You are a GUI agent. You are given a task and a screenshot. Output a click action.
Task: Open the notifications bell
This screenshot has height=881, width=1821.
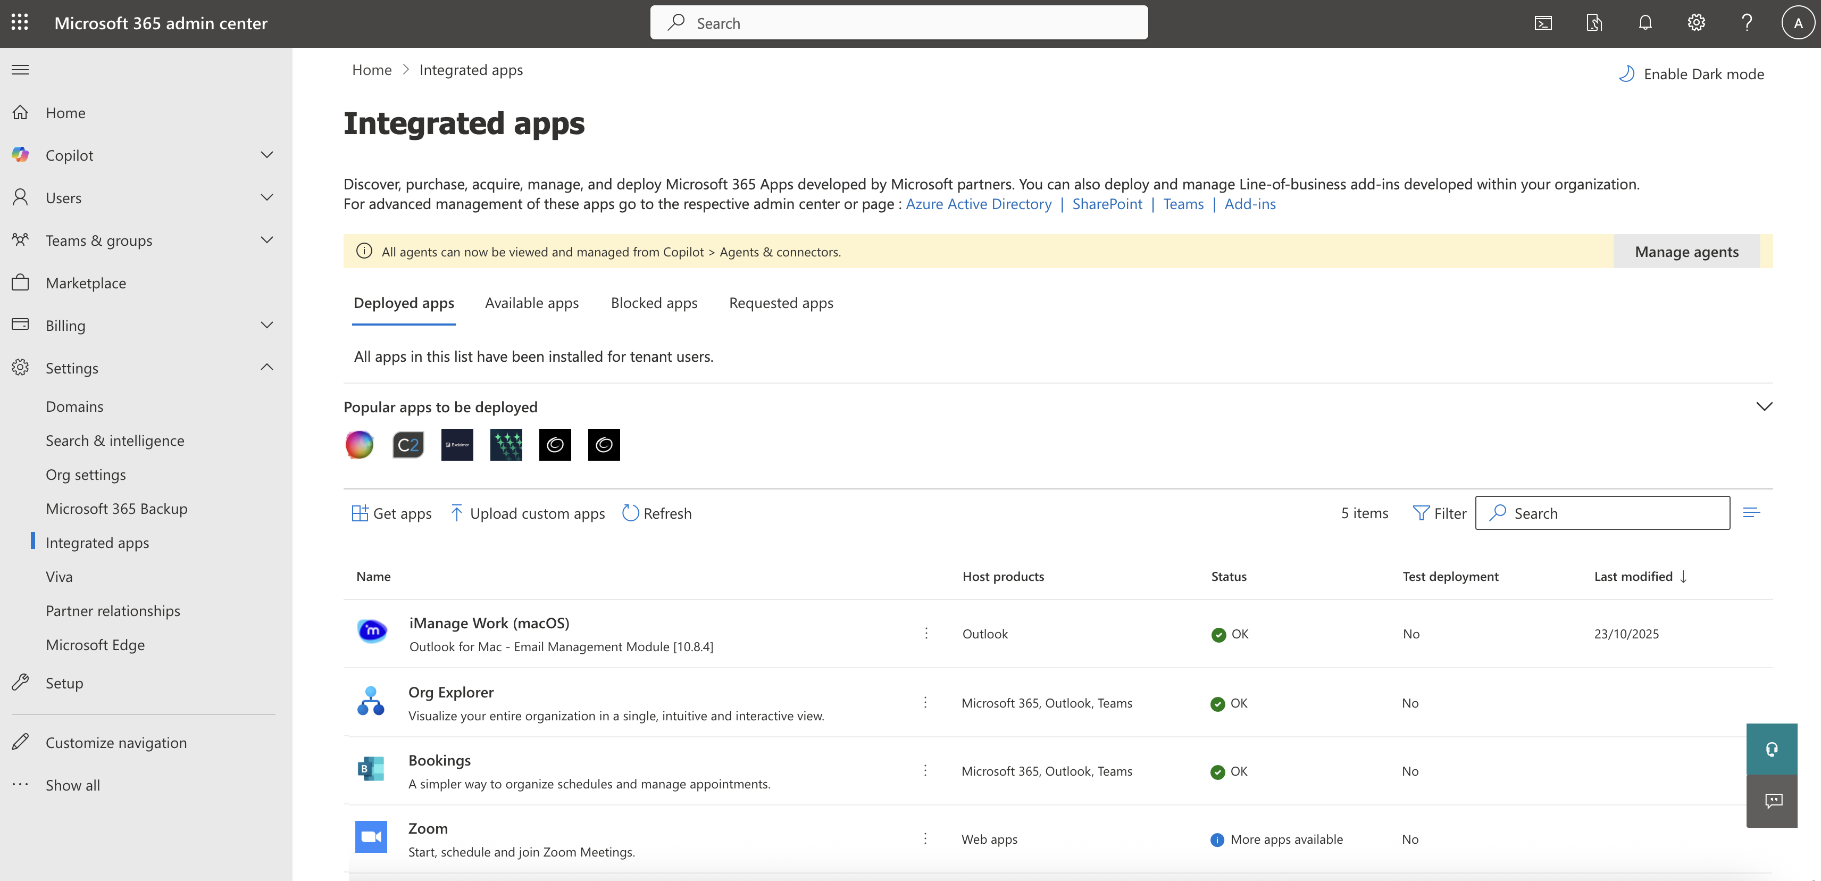pos(1645,23)
